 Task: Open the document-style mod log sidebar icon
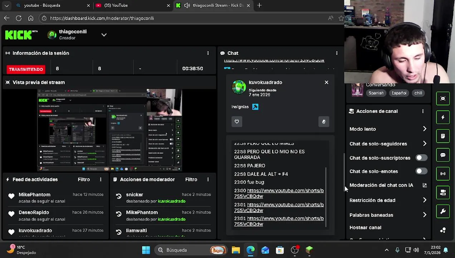443,136
